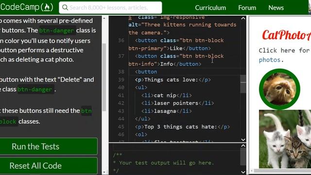The height and width of the screenshot is (175, 311).
Task: Focus the lesson search field
Action: (x=110, y=8)
